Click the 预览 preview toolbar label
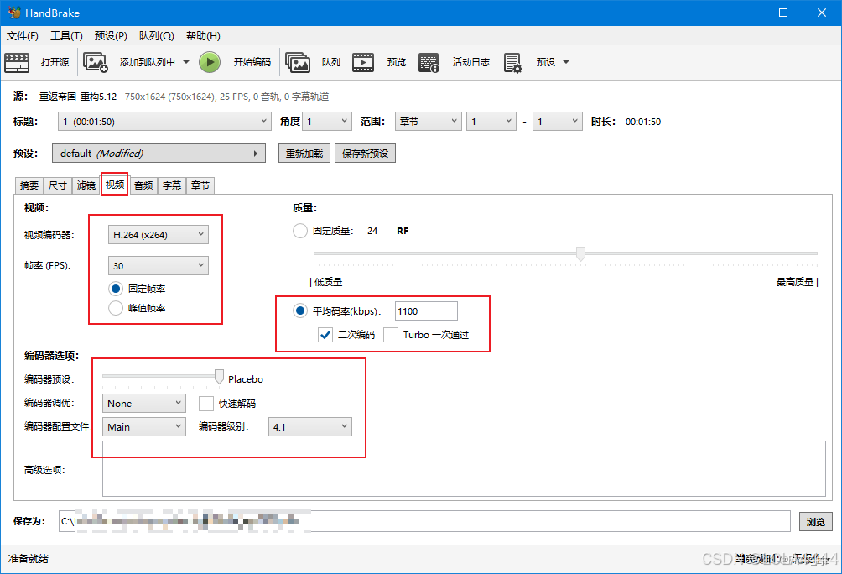The image size is (842, 574). (x=397, y=62)
